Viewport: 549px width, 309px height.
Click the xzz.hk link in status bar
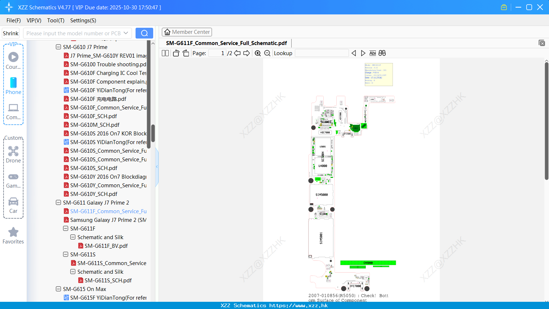pos(298,305)
